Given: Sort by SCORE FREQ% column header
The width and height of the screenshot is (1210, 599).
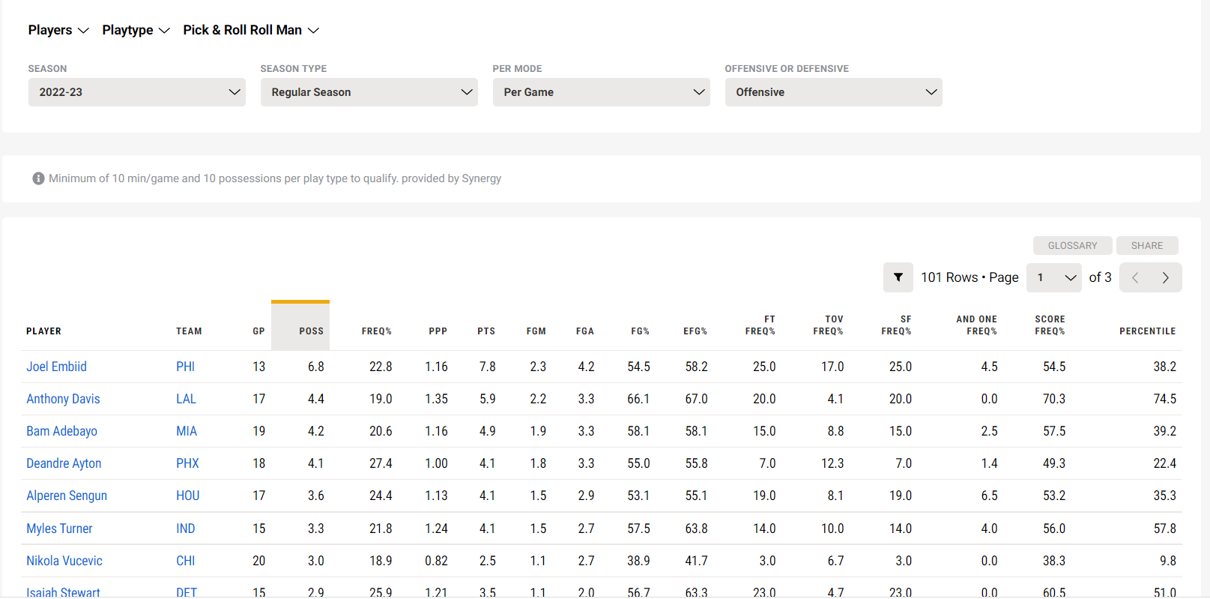Looking at the screenshot, I should [x=1050, y=325].
